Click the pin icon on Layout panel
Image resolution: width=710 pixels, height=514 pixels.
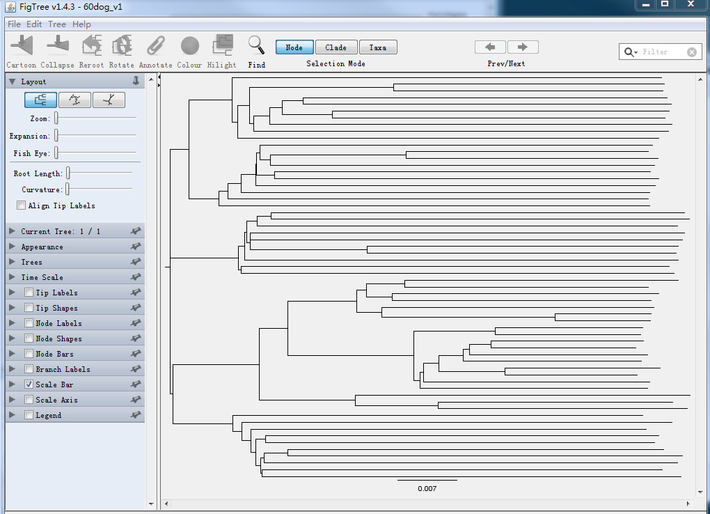pyautogui.click(x=136, y=81)
